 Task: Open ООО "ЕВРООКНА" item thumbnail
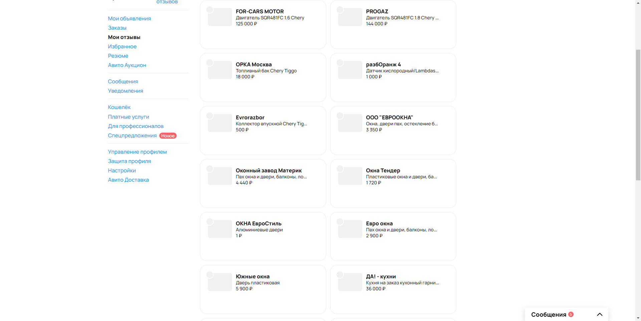350,123
